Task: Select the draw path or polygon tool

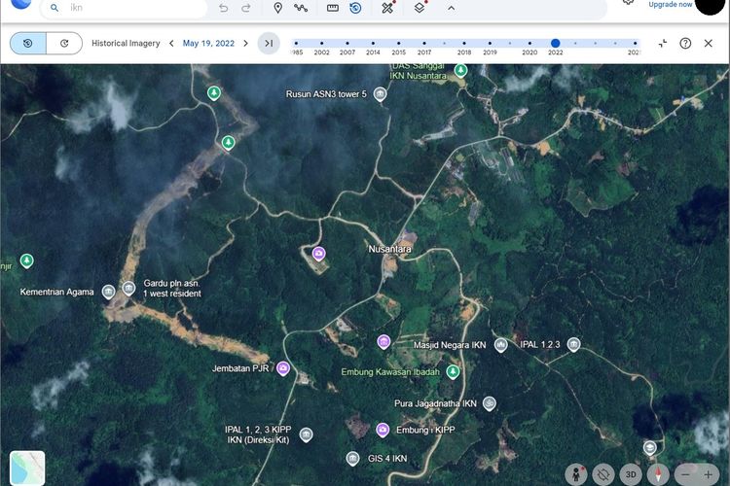Action: coord(301,8)
